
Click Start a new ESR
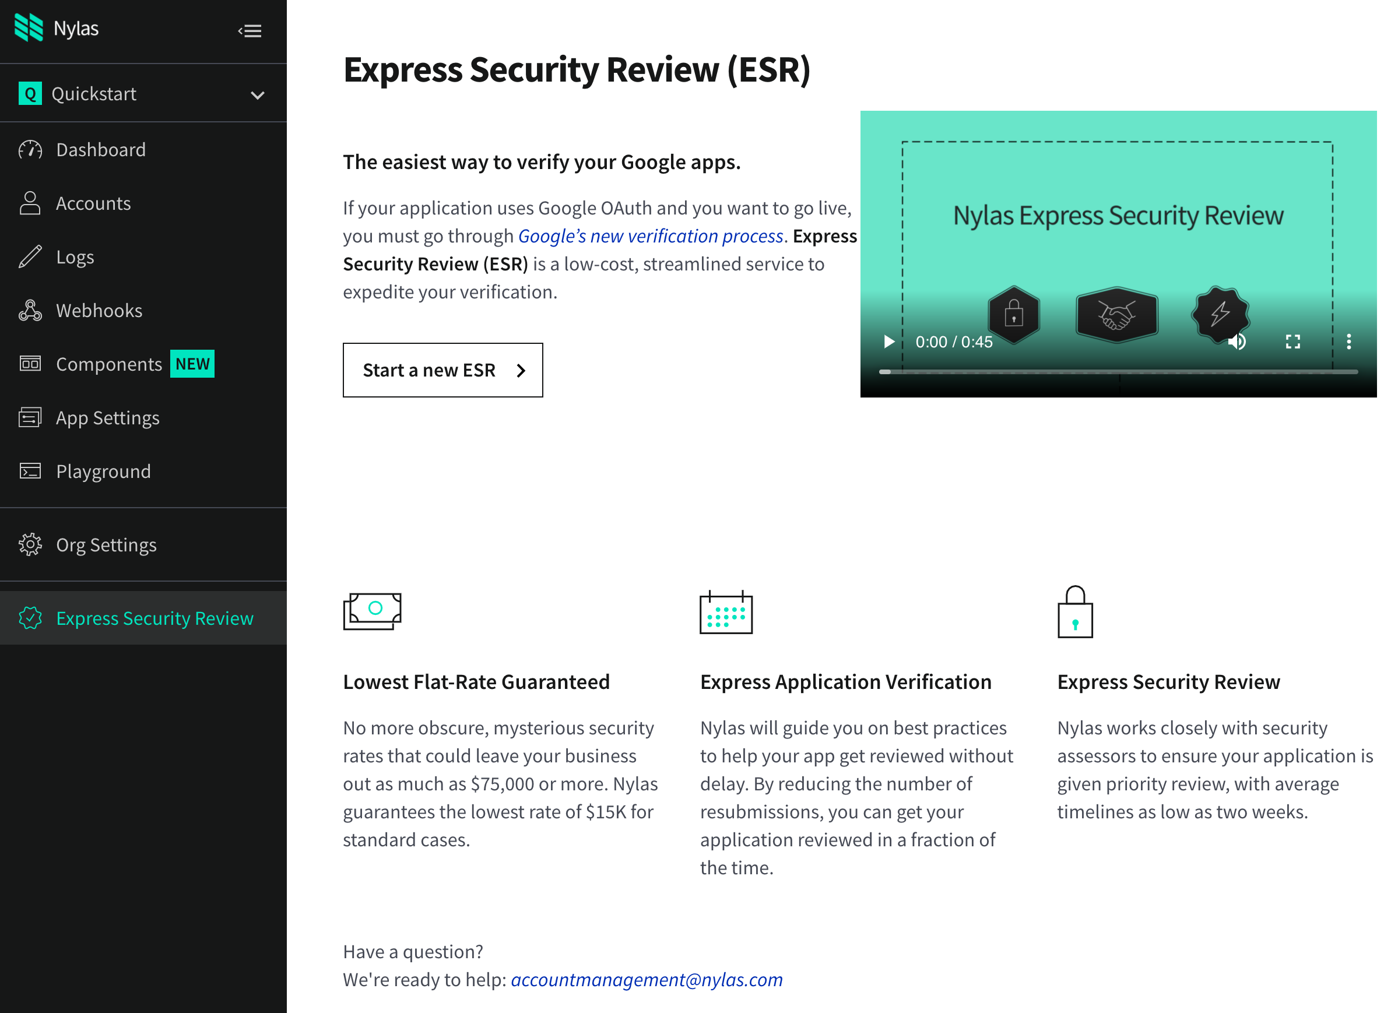442,370
